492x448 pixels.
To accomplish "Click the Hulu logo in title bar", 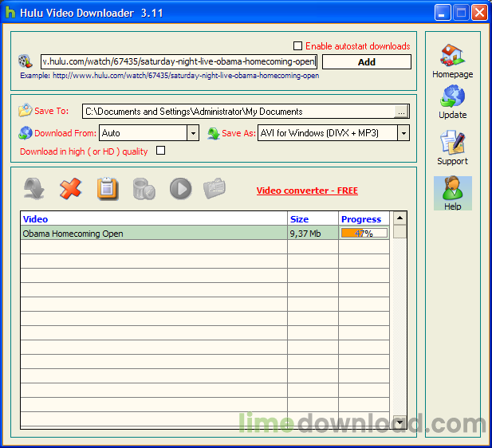I will [10, 13].
